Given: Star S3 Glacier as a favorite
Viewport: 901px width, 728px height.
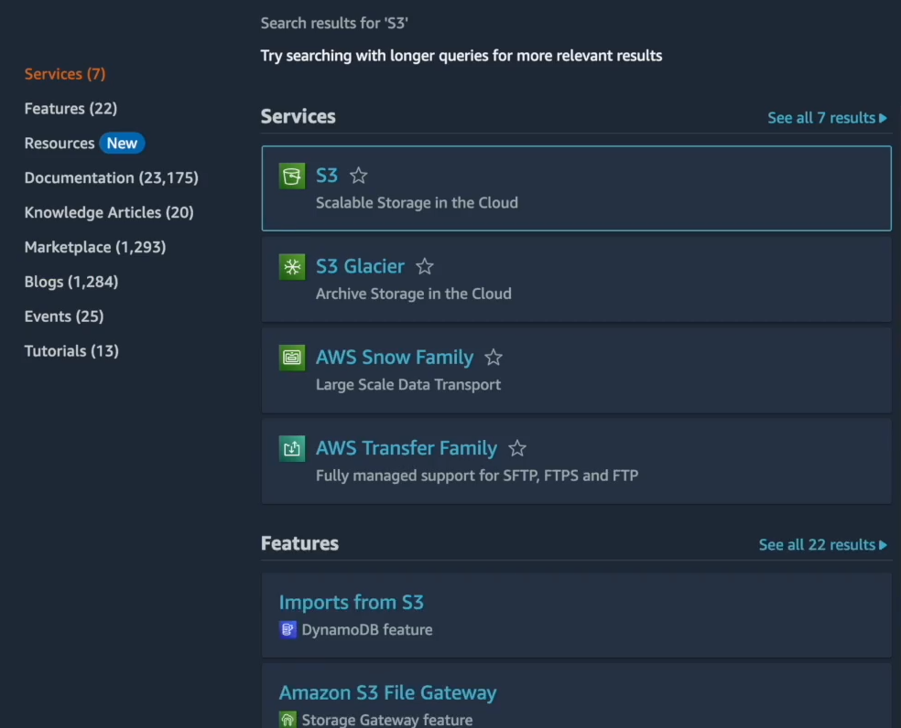Looking at the screenshot, I should pos(424,266).
